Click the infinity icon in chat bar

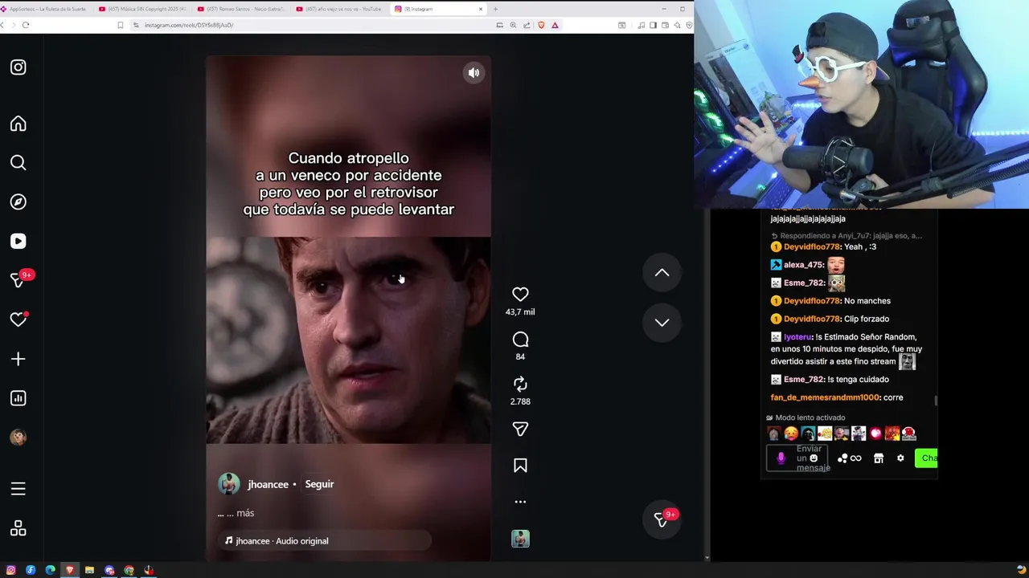point(855,458)
